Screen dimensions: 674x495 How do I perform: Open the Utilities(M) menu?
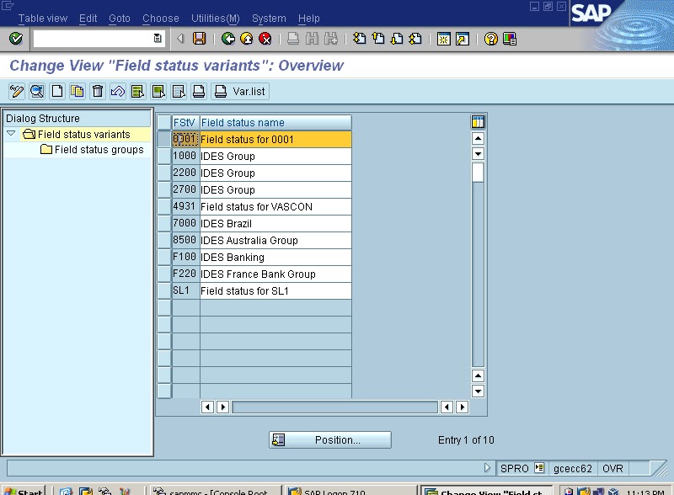pos(215,18)
